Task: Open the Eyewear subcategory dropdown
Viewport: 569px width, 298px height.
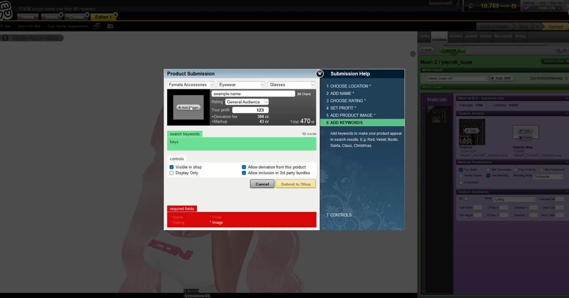Action: (241, 85)
